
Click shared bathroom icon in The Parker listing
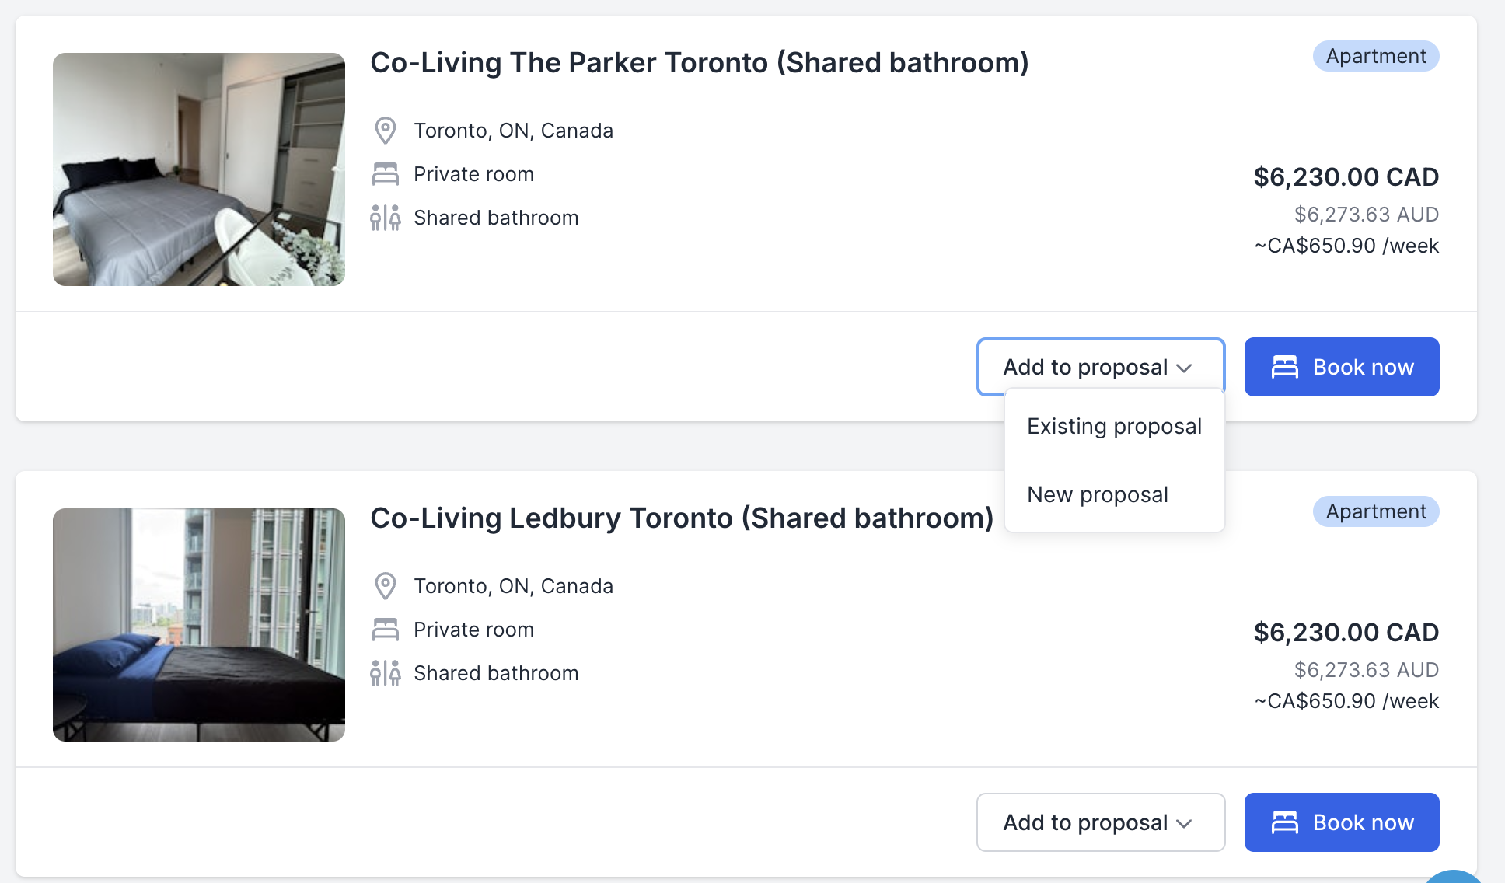(386, 218)
